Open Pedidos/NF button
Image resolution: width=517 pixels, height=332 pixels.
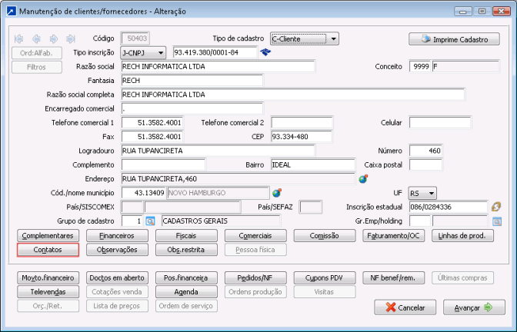click(x=255, y=278)
